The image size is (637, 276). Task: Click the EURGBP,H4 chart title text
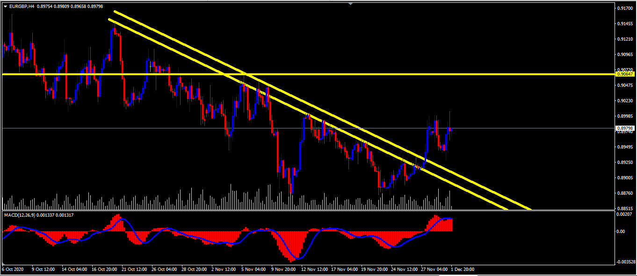(x=22, y=6)
